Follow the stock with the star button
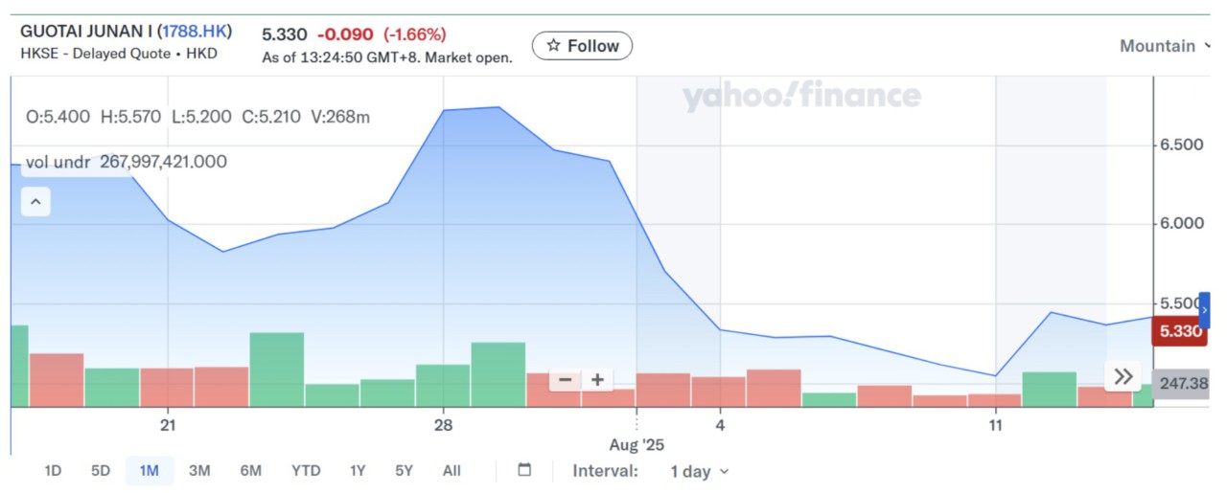This screenshot has width=1227, height=493. point(582,46)
